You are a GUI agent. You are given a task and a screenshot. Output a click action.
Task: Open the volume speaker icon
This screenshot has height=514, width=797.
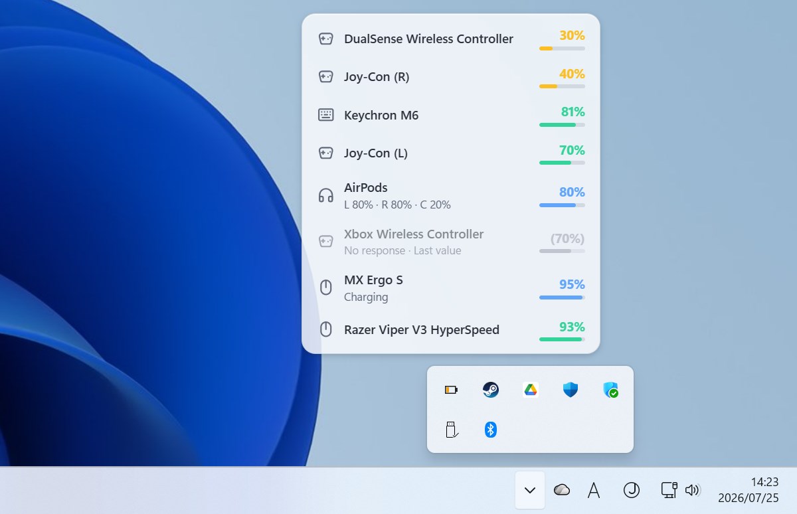coord(692,490)
